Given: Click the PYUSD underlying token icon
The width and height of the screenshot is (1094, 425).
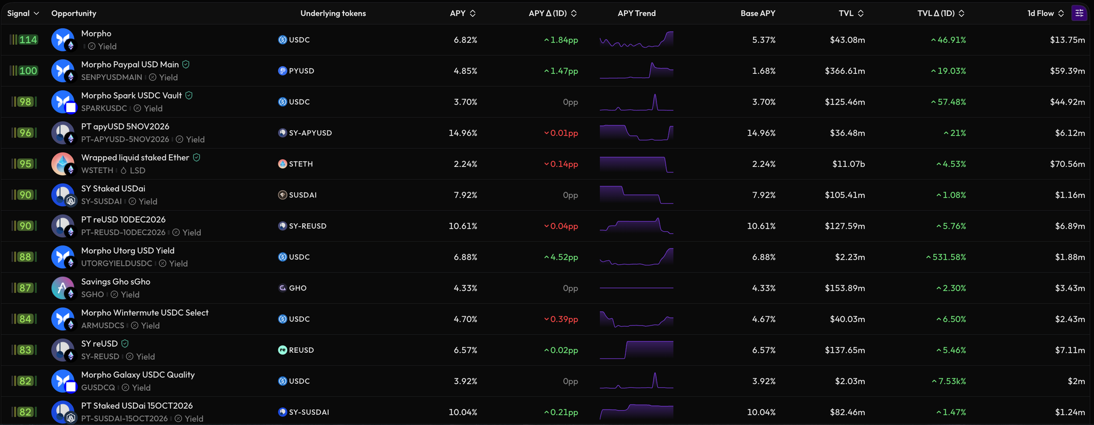Looking at the screenshot, I should tap(282, 71).
